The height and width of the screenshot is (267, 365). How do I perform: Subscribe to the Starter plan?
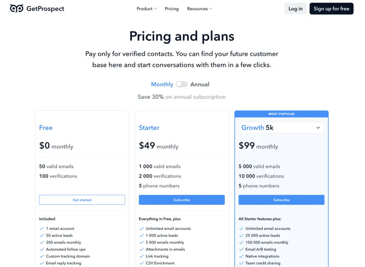182,200
